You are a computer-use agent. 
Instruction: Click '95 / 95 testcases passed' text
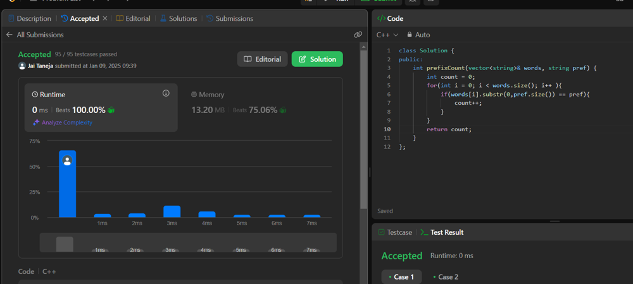86,54
